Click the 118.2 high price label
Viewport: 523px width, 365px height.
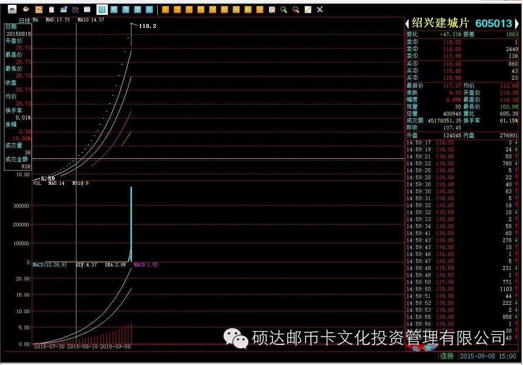point(148,26)
